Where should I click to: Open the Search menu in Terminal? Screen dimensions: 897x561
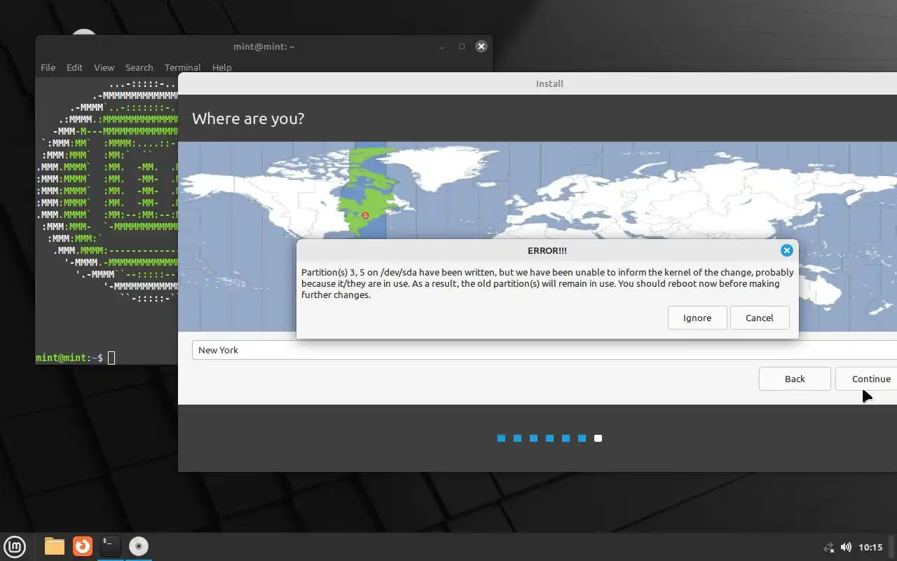[x=139, y=67]
